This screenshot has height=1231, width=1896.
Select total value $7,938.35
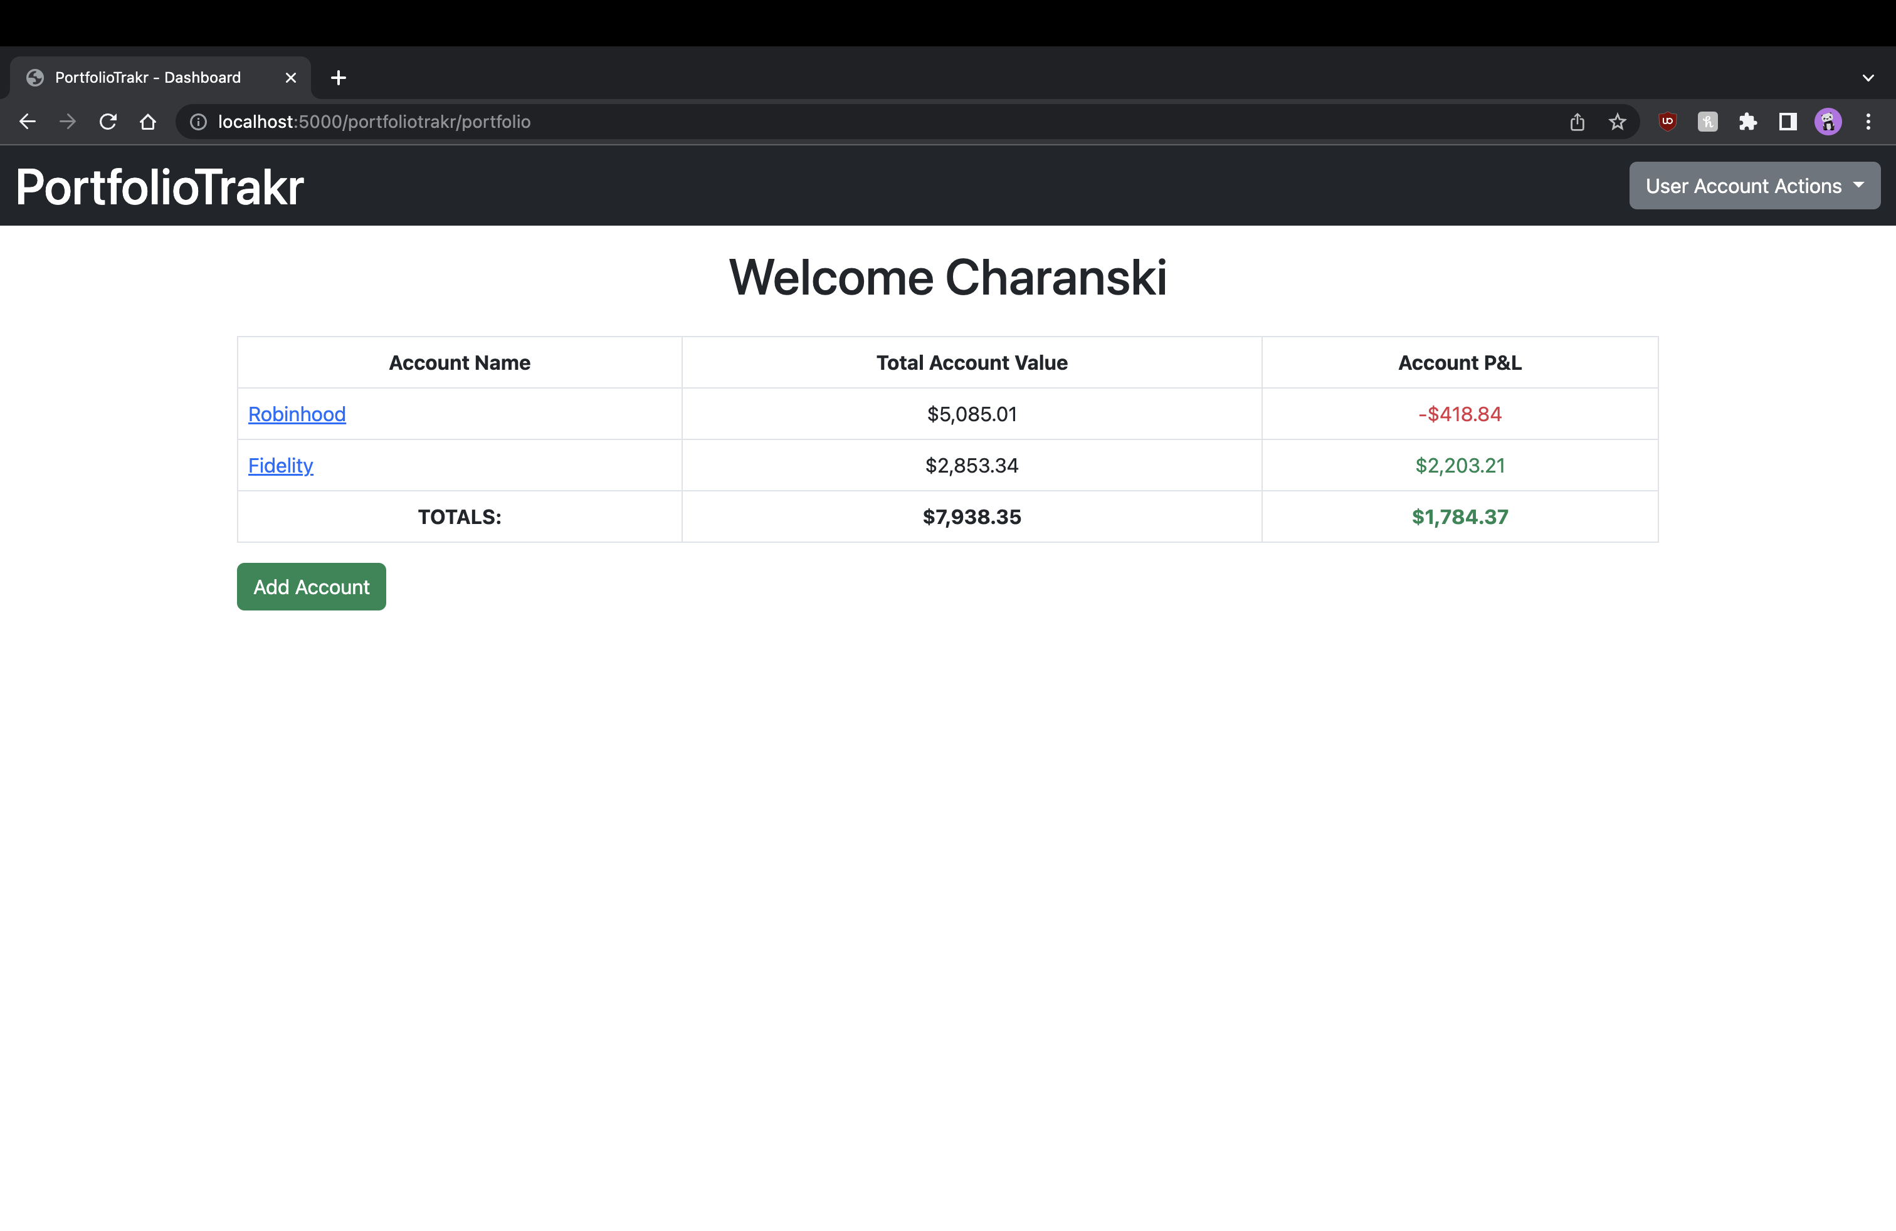tap(972, 516)
